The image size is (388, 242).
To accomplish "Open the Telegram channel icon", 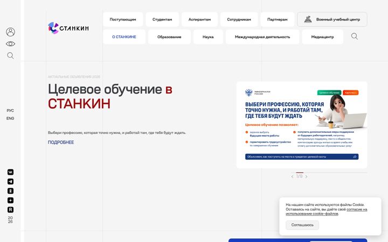I will click(10, 182).
